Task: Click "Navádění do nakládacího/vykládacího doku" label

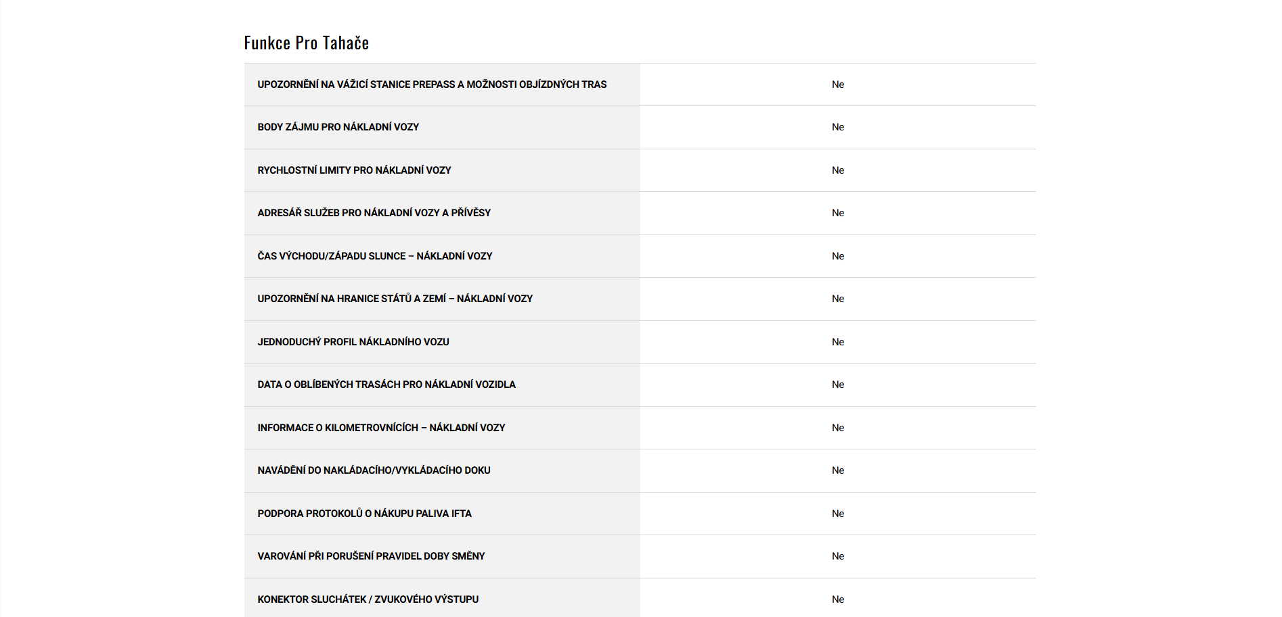Action: tap(374, 470)
